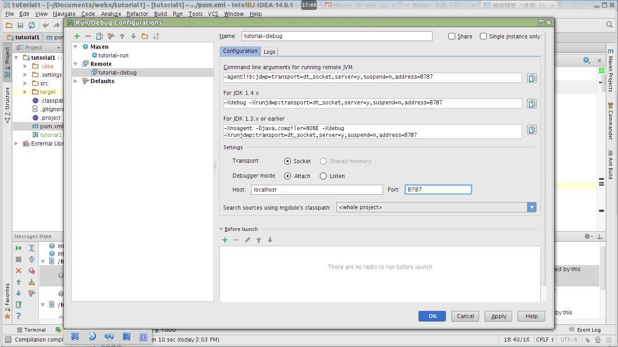Open the module classpath dropdown
Image resolution: width=618 pixels, height=347 pixels.
tap(532, 207)
